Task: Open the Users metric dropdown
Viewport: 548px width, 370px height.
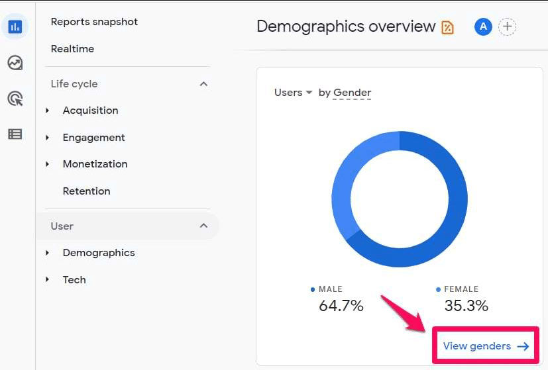Action: click(x=293, y=93)
